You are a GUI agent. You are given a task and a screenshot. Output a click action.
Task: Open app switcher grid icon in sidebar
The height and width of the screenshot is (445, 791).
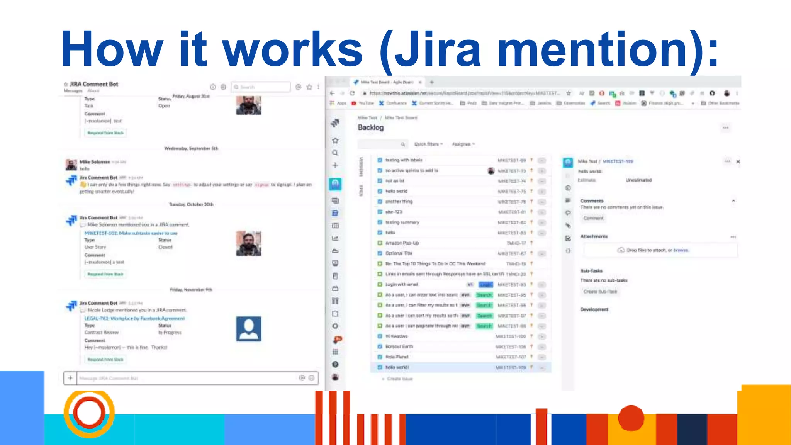pyautogui.click(x=335, y=352)
